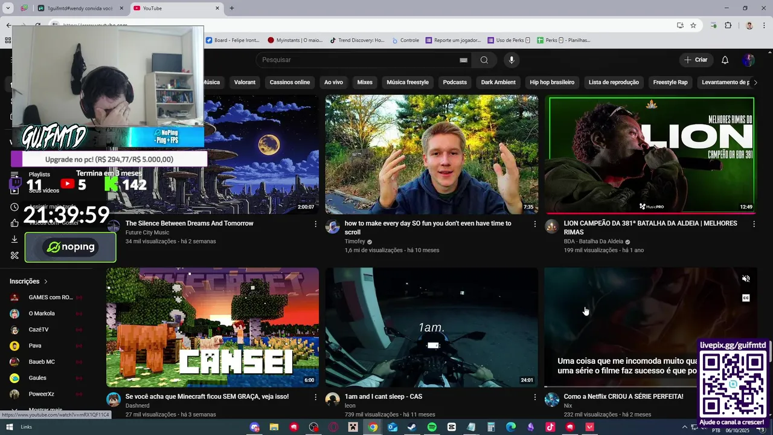Open the clips scissors icon in sidebar
773x435 pixels.
(14, 256)
